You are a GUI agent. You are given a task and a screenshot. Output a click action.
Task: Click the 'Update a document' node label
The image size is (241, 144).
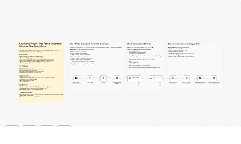[x=187, y=82]
